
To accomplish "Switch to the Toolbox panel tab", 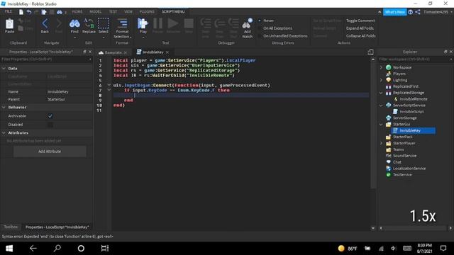I will coord(11,227).
